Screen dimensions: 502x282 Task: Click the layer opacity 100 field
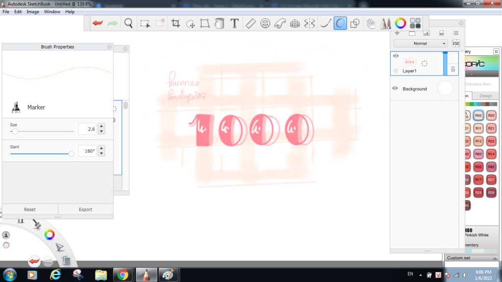[x=456, y=44]
